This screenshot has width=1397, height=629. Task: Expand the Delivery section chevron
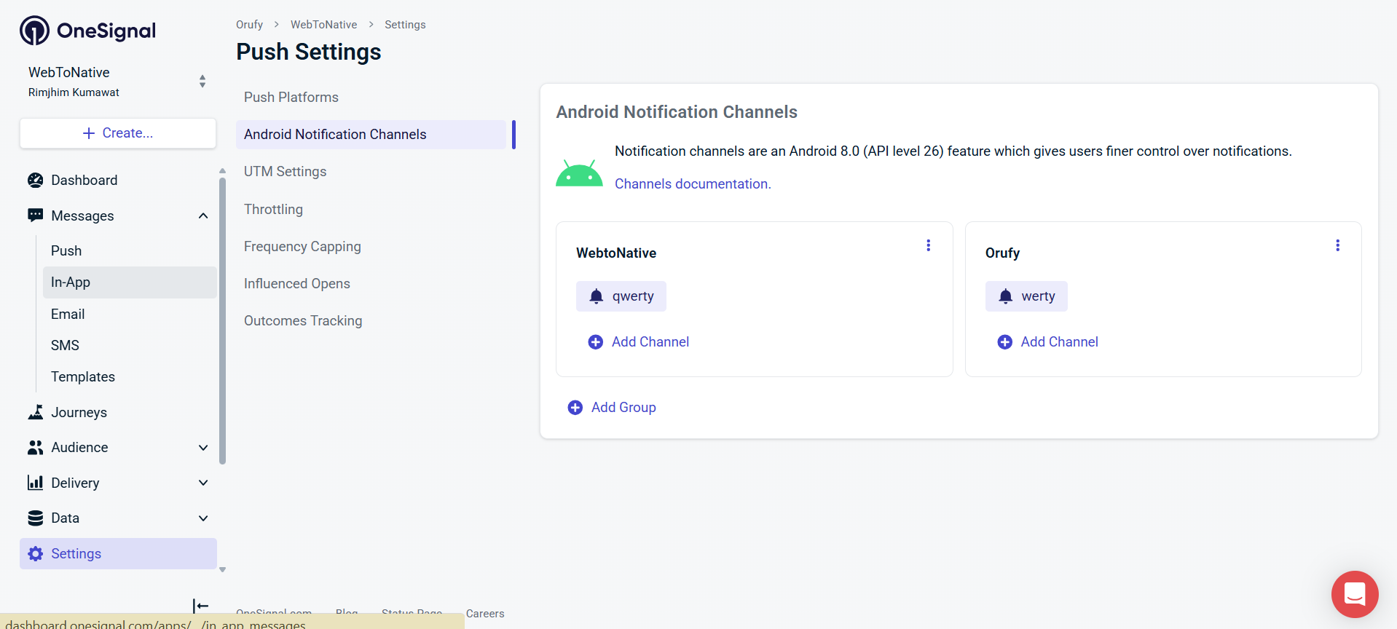[203, 483]
